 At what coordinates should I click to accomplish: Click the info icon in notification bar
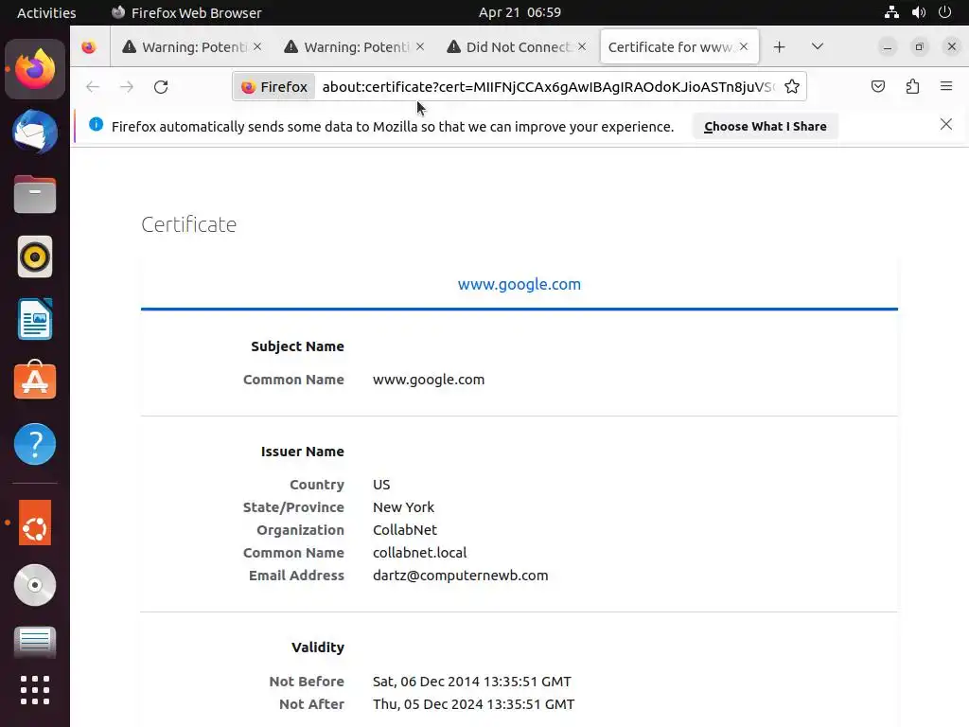point(96,124)
